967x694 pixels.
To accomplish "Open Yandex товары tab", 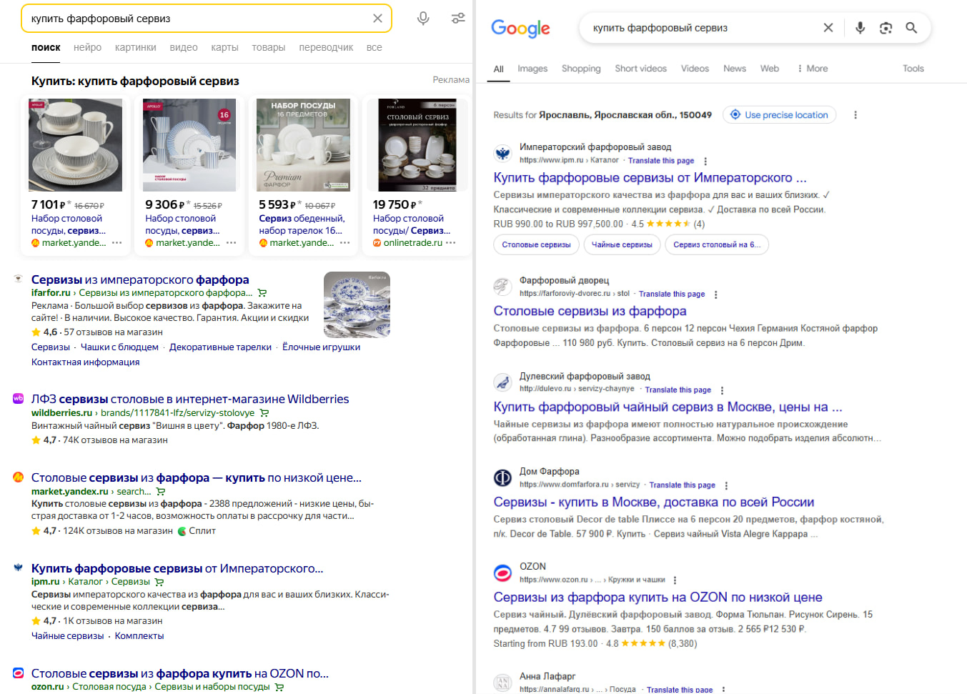I will tap(269, 47).
